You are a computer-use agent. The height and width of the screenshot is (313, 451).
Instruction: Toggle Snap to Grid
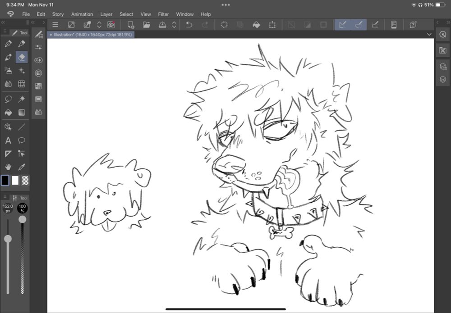(x=375, y=25)
